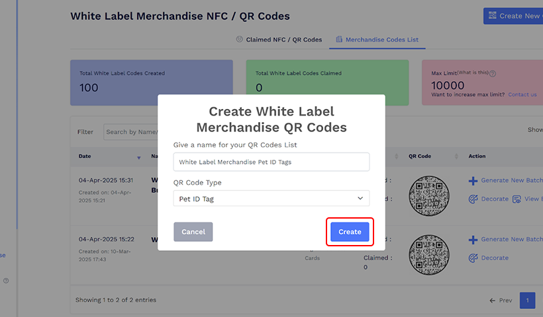The height and width of the screenshot is (317, 543).
Task: Go to the Prev page
Action: pyautogui.click(x=501, y=300)
